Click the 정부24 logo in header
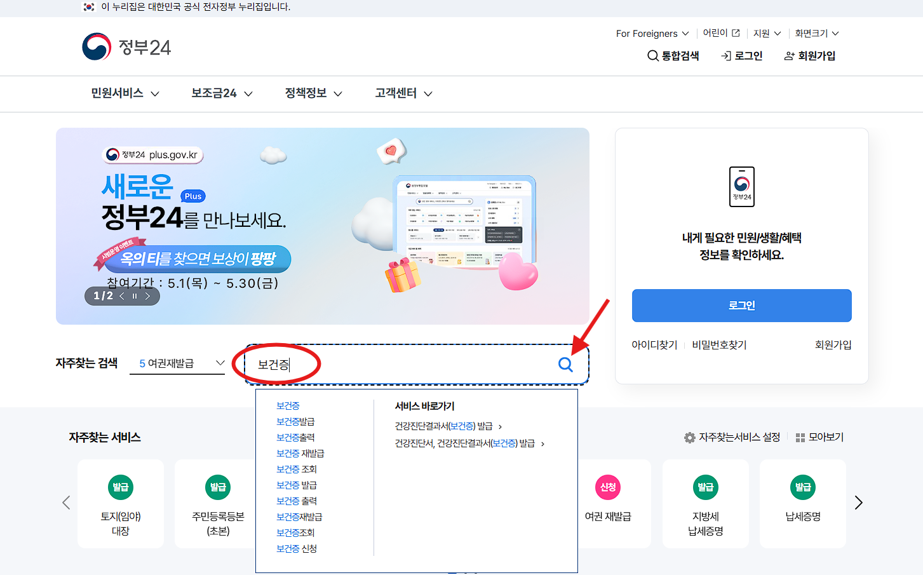Viewport: 923px width, 575px height. pos(126,47)
